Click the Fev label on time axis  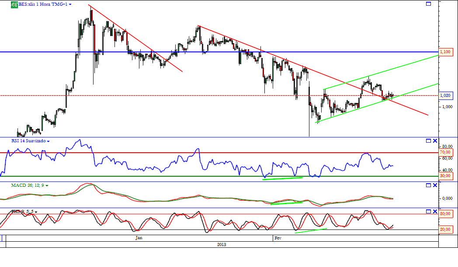coord(278,238)
